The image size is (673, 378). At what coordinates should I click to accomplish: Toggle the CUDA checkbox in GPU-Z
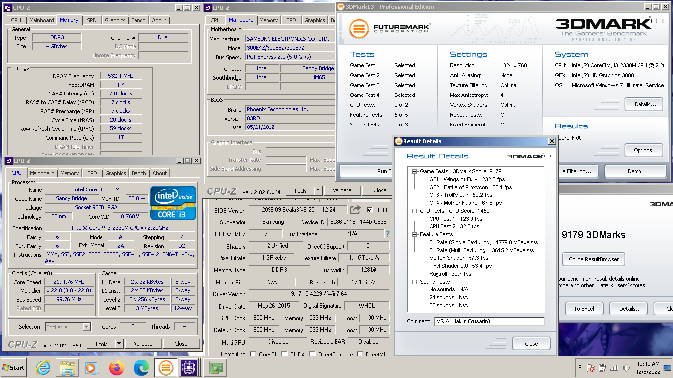285,354
